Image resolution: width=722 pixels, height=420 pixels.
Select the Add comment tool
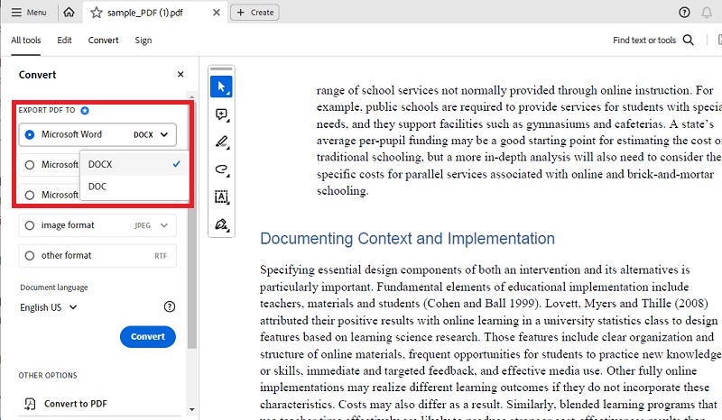pyautogui.click(x=221, y=114)
